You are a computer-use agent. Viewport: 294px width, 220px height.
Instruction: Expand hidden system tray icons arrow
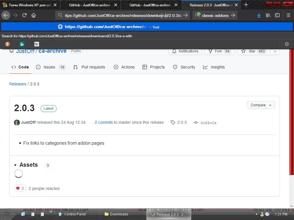click(256, 214)
